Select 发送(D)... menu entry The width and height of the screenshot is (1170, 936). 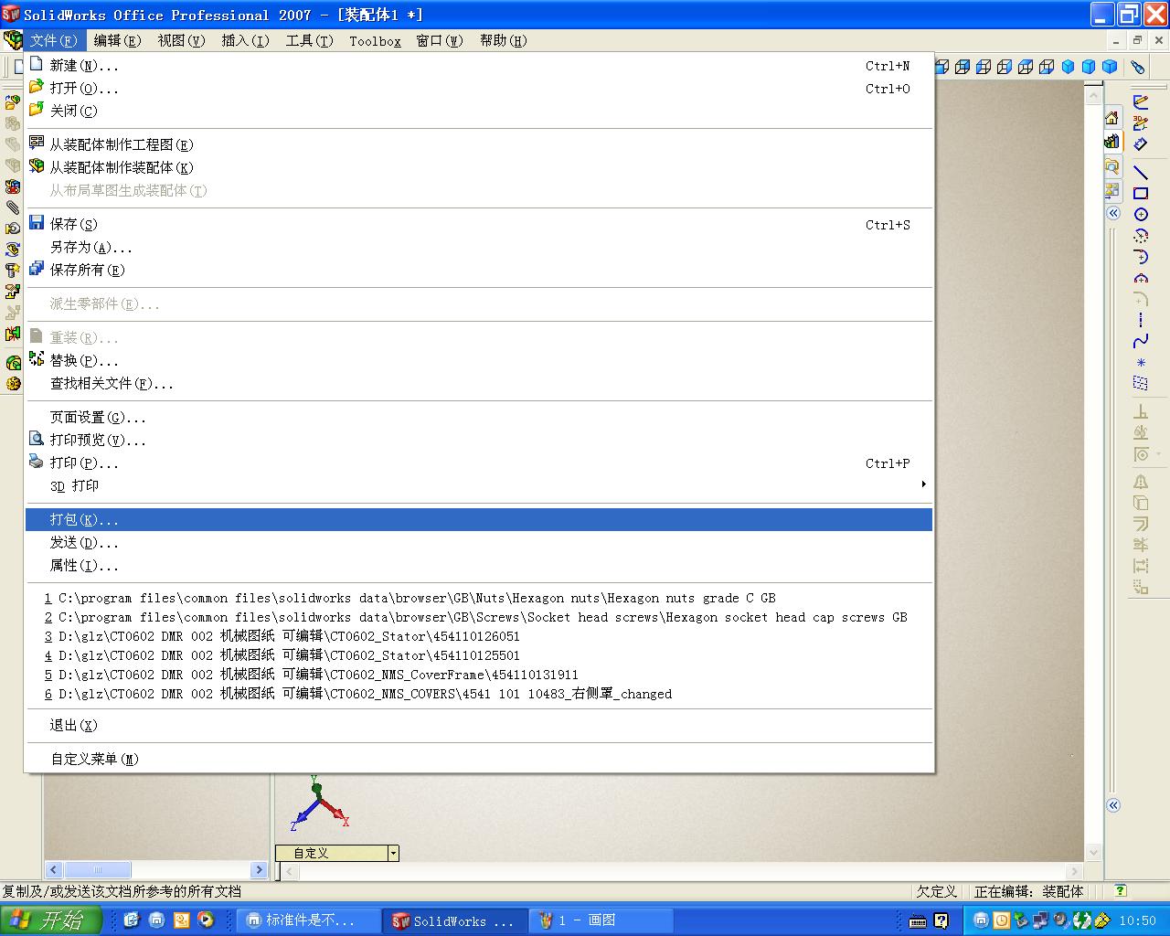pos(479,543)
